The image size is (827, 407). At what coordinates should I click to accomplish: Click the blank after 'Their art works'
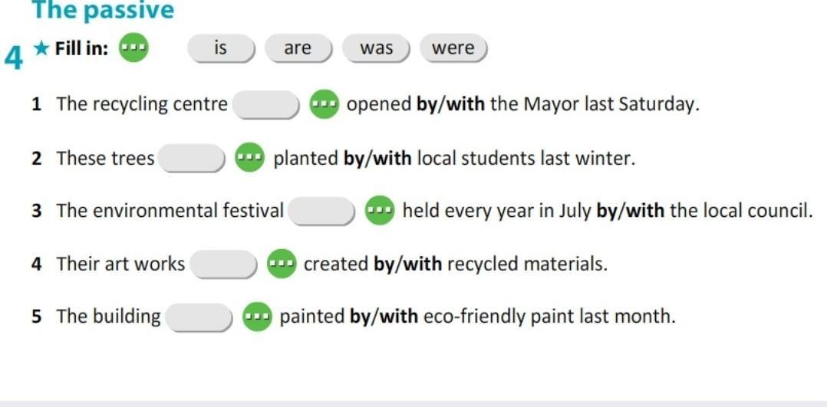click(224, 264)
